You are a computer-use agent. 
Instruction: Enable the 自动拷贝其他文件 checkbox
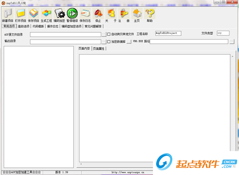[x=109, y=34]
